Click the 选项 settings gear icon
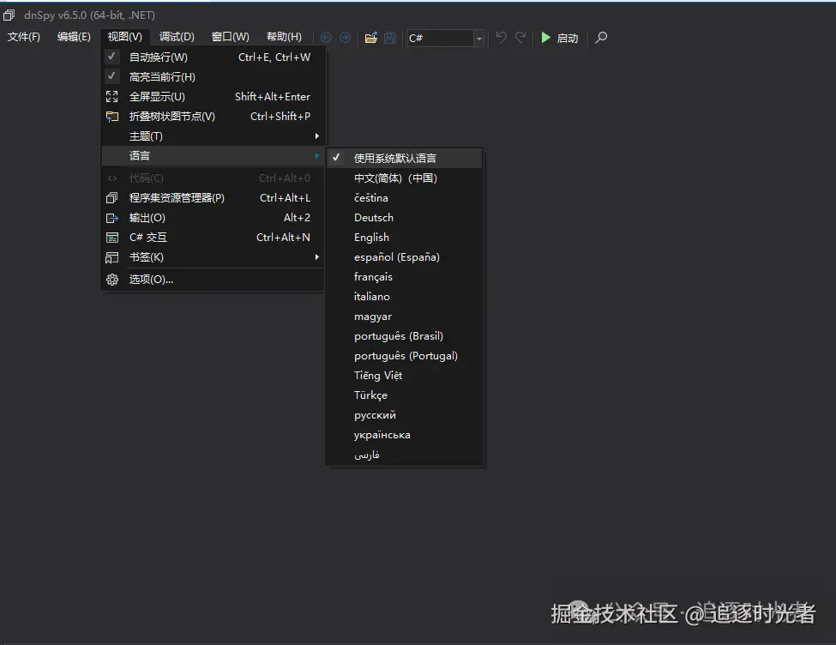Image resolution: width=836 pixels, height=645 pixels. pos(111,279)
